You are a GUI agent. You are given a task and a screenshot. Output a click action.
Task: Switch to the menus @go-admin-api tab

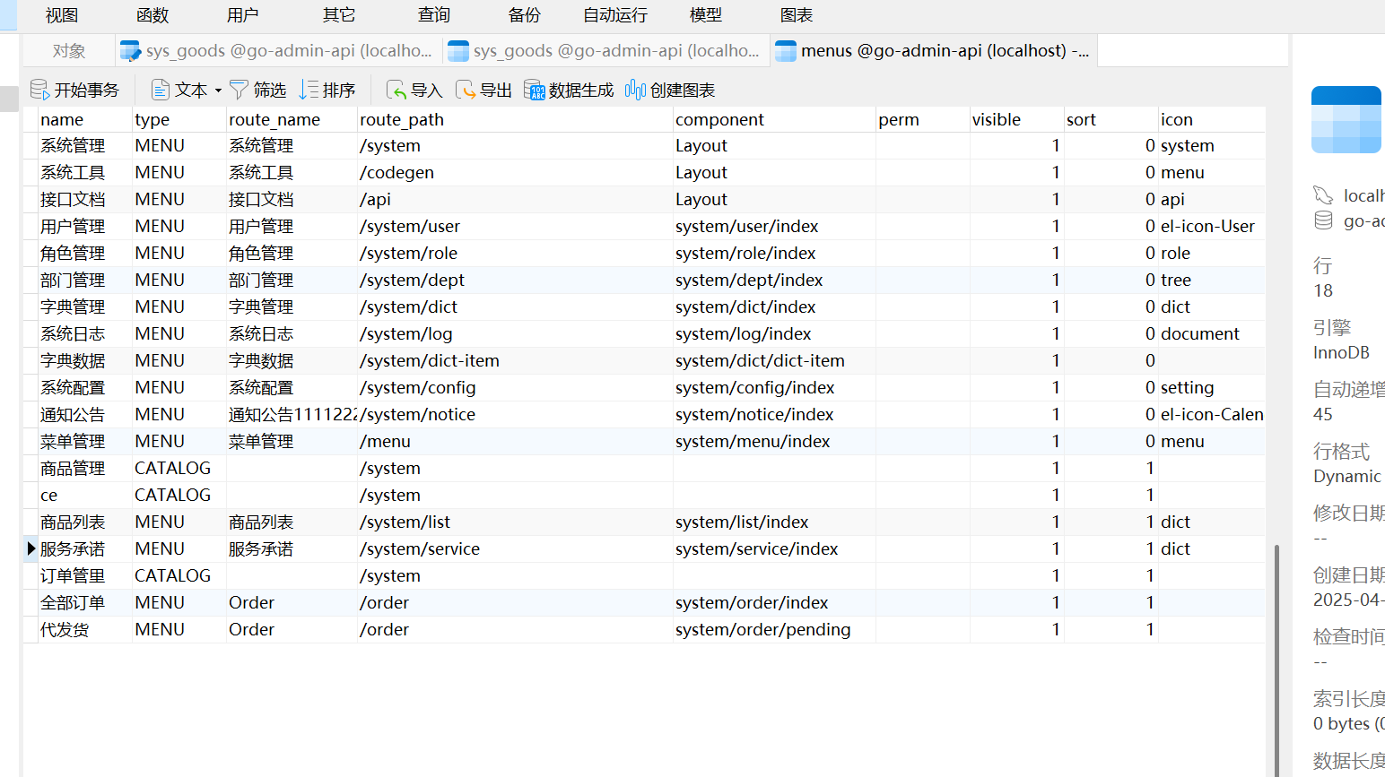click(933, 51)
